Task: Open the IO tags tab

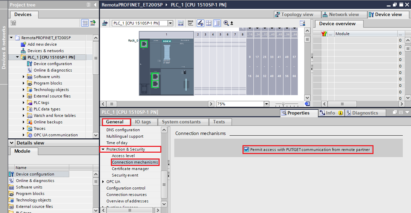Action: coord(143,122)
